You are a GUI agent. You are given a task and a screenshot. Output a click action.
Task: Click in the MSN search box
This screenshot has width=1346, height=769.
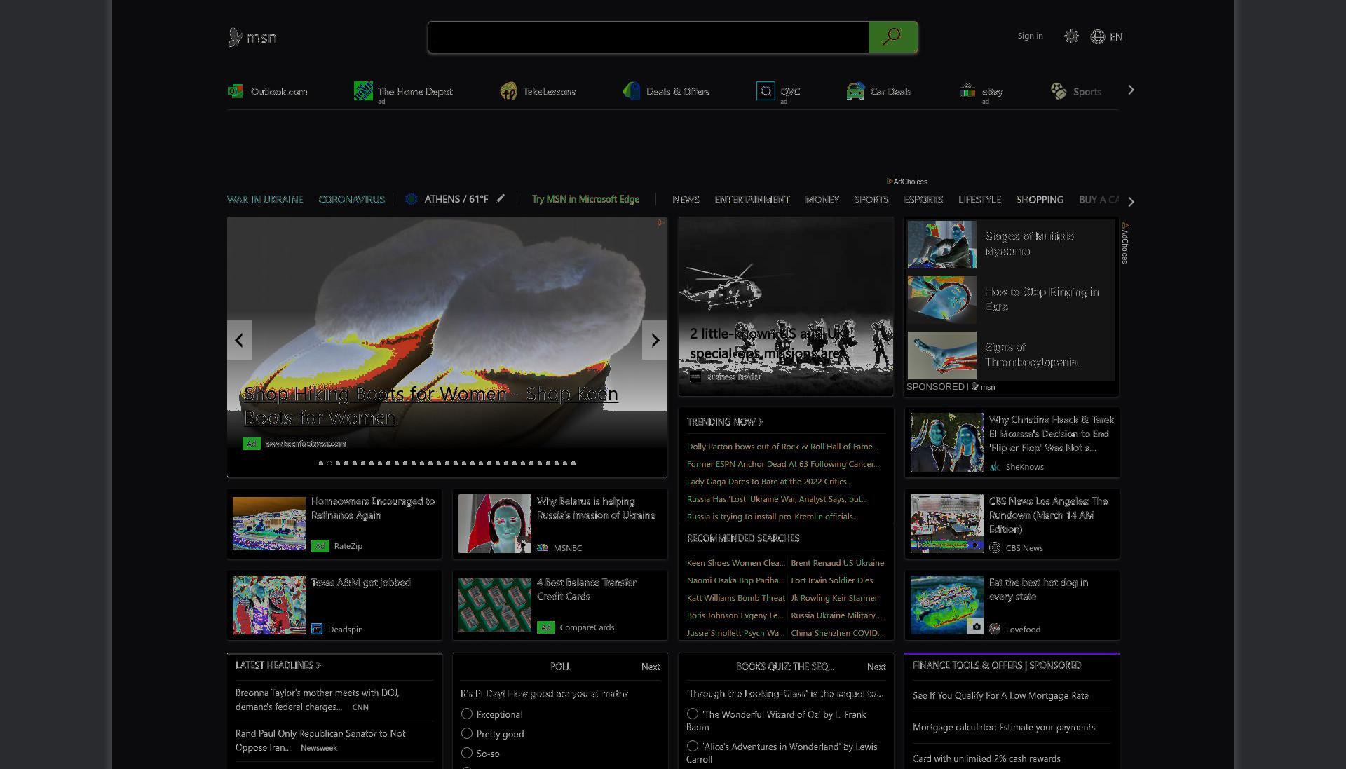648,37
